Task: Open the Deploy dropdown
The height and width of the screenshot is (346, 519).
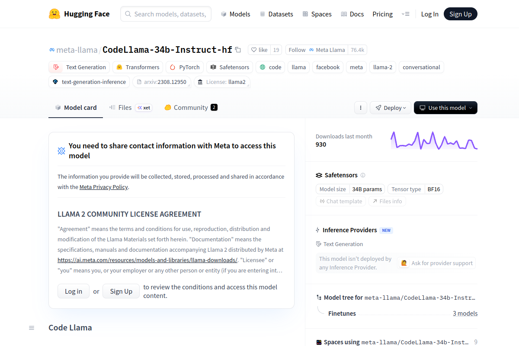Action: 391,108
